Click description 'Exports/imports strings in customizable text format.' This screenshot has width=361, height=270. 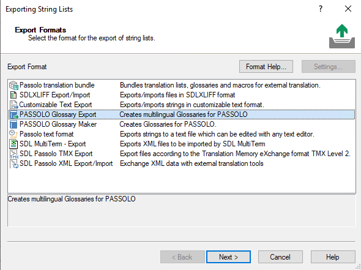[192, 105]
